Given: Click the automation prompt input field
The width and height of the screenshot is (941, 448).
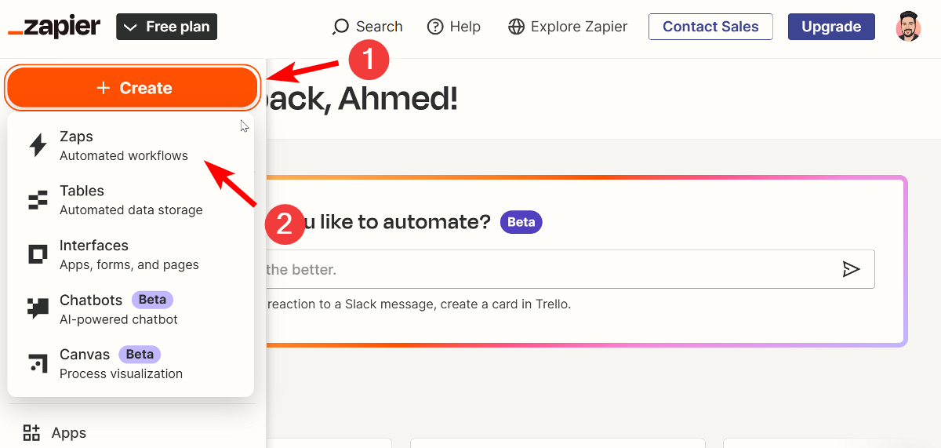Looking at the screenshot, I should (541, 270).
